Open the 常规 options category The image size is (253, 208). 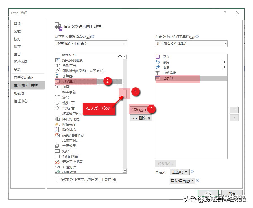[x=28, y=24]
